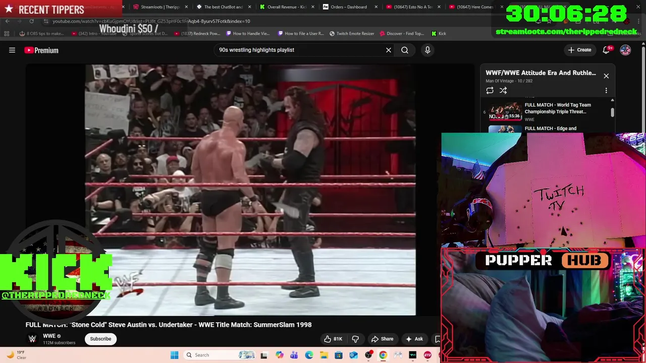The height and width of the screenshot is (363, 646).
Task: Open the red GTS taskbar app
Action: point(427,355)
